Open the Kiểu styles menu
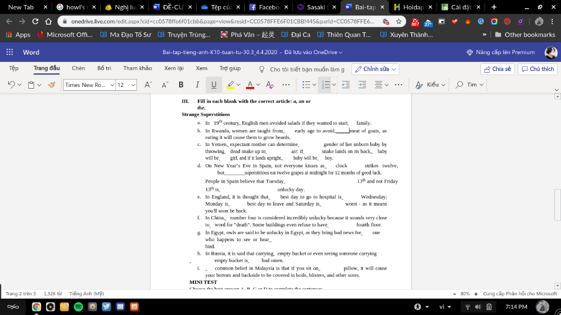 point(430,85)
